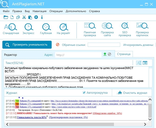Screen dimensions: 156x128
Task: Load page via green download arrow
Action: click(105, 54)
